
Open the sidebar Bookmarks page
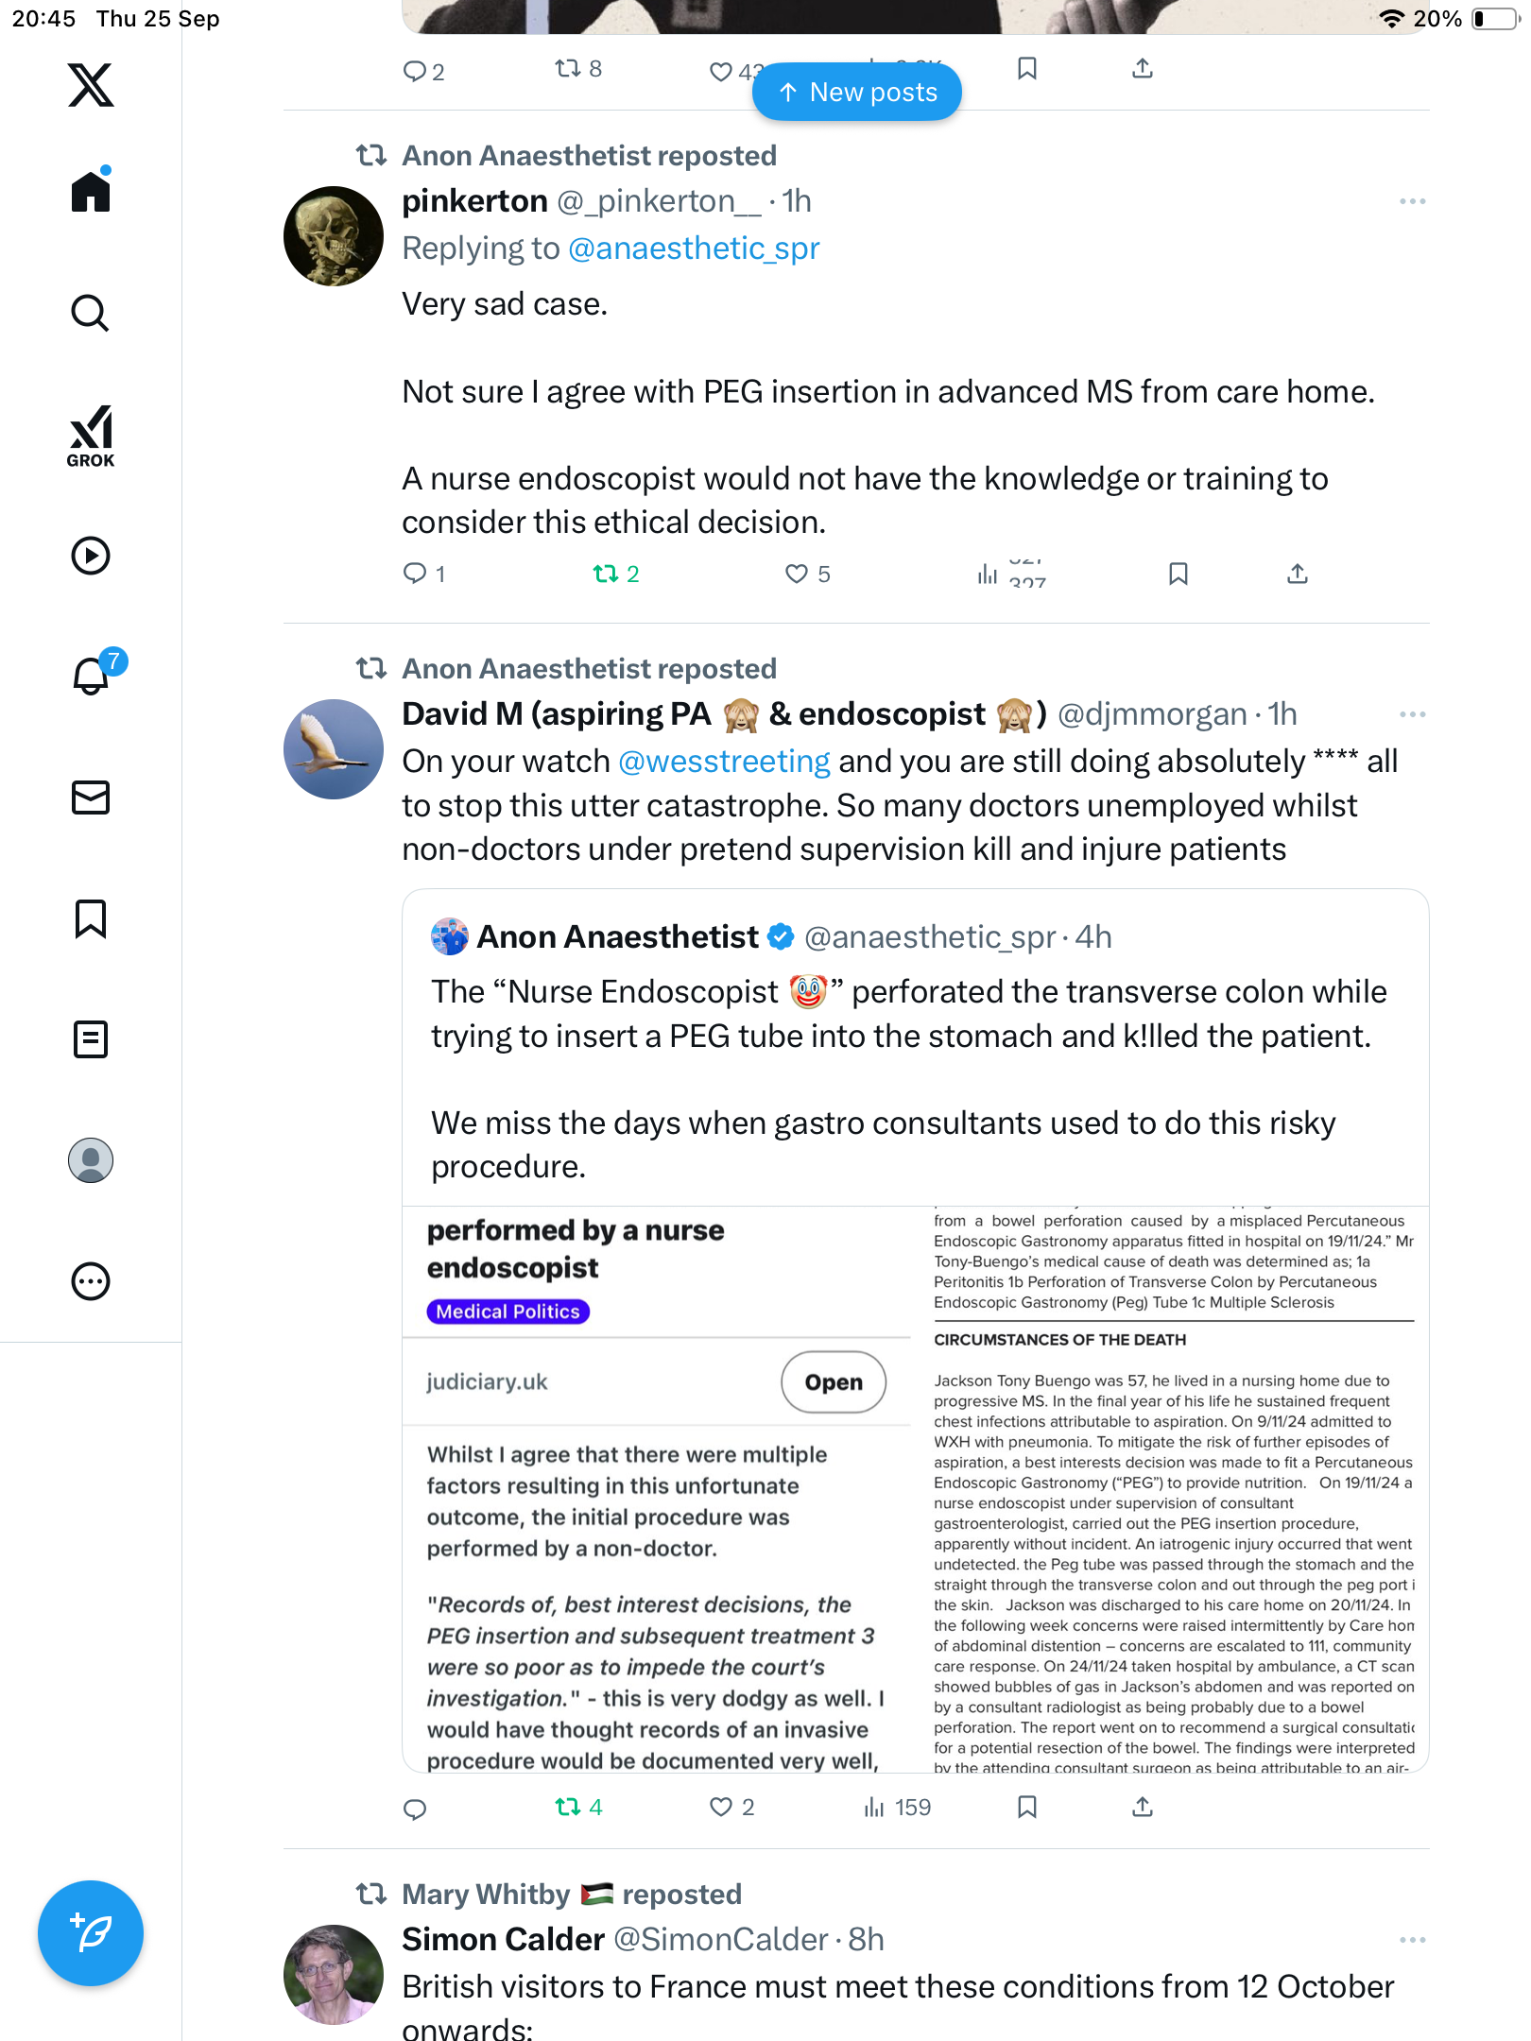(91, 918)
